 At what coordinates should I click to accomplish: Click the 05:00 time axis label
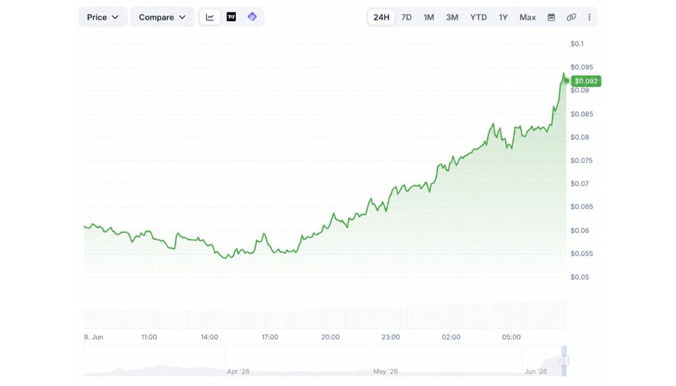pyautogui.click(x=512, y=337)
